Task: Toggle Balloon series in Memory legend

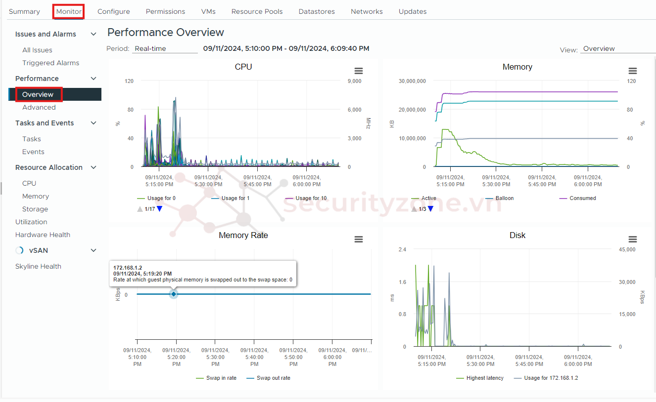Action: pyautogui.click(x=500, y=198)
